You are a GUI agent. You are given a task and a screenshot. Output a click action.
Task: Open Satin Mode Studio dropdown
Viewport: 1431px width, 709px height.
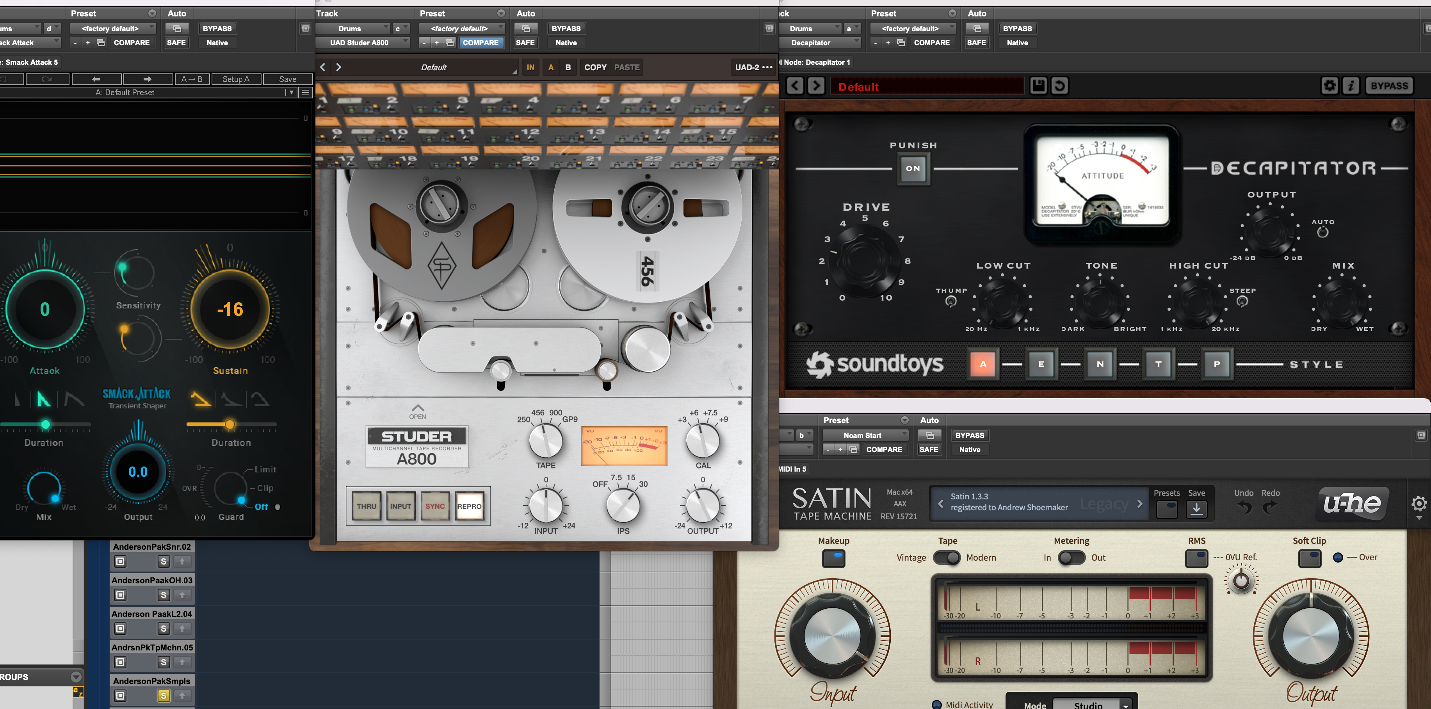1092,704
